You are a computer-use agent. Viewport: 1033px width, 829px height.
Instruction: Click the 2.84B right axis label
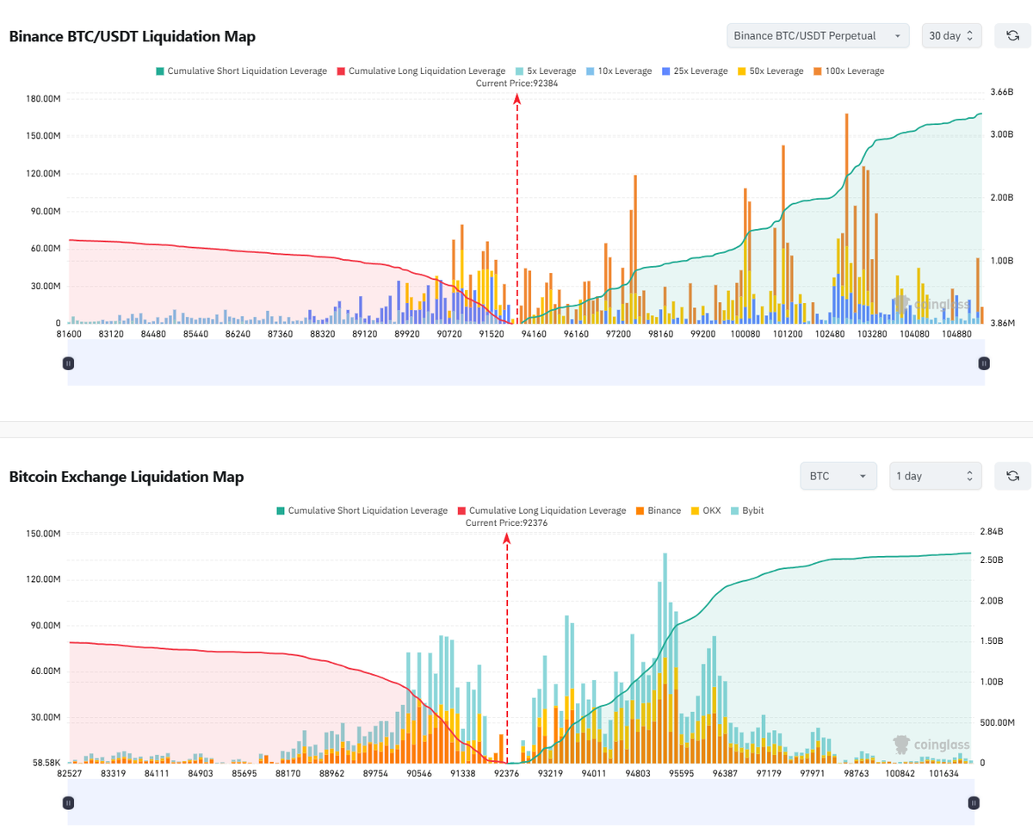(x=992, y=531)
